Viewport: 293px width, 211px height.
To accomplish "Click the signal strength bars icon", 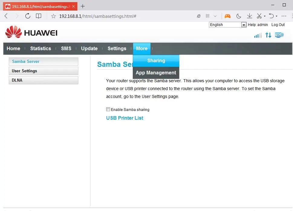I will 258,35.
